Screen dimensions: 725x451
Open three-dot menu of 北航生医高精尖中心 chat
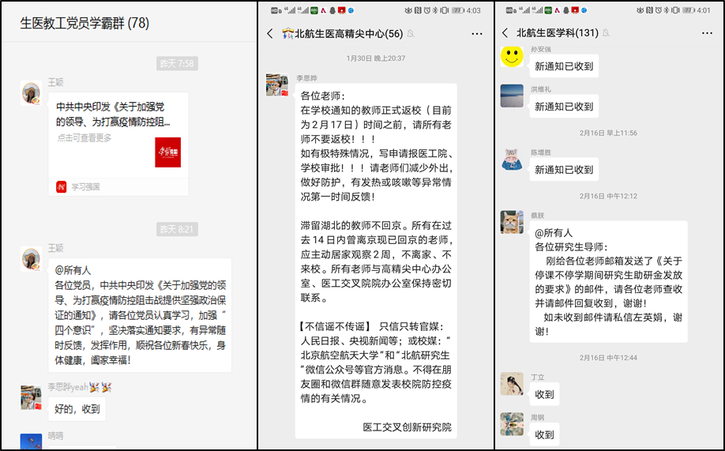point(477,34)
